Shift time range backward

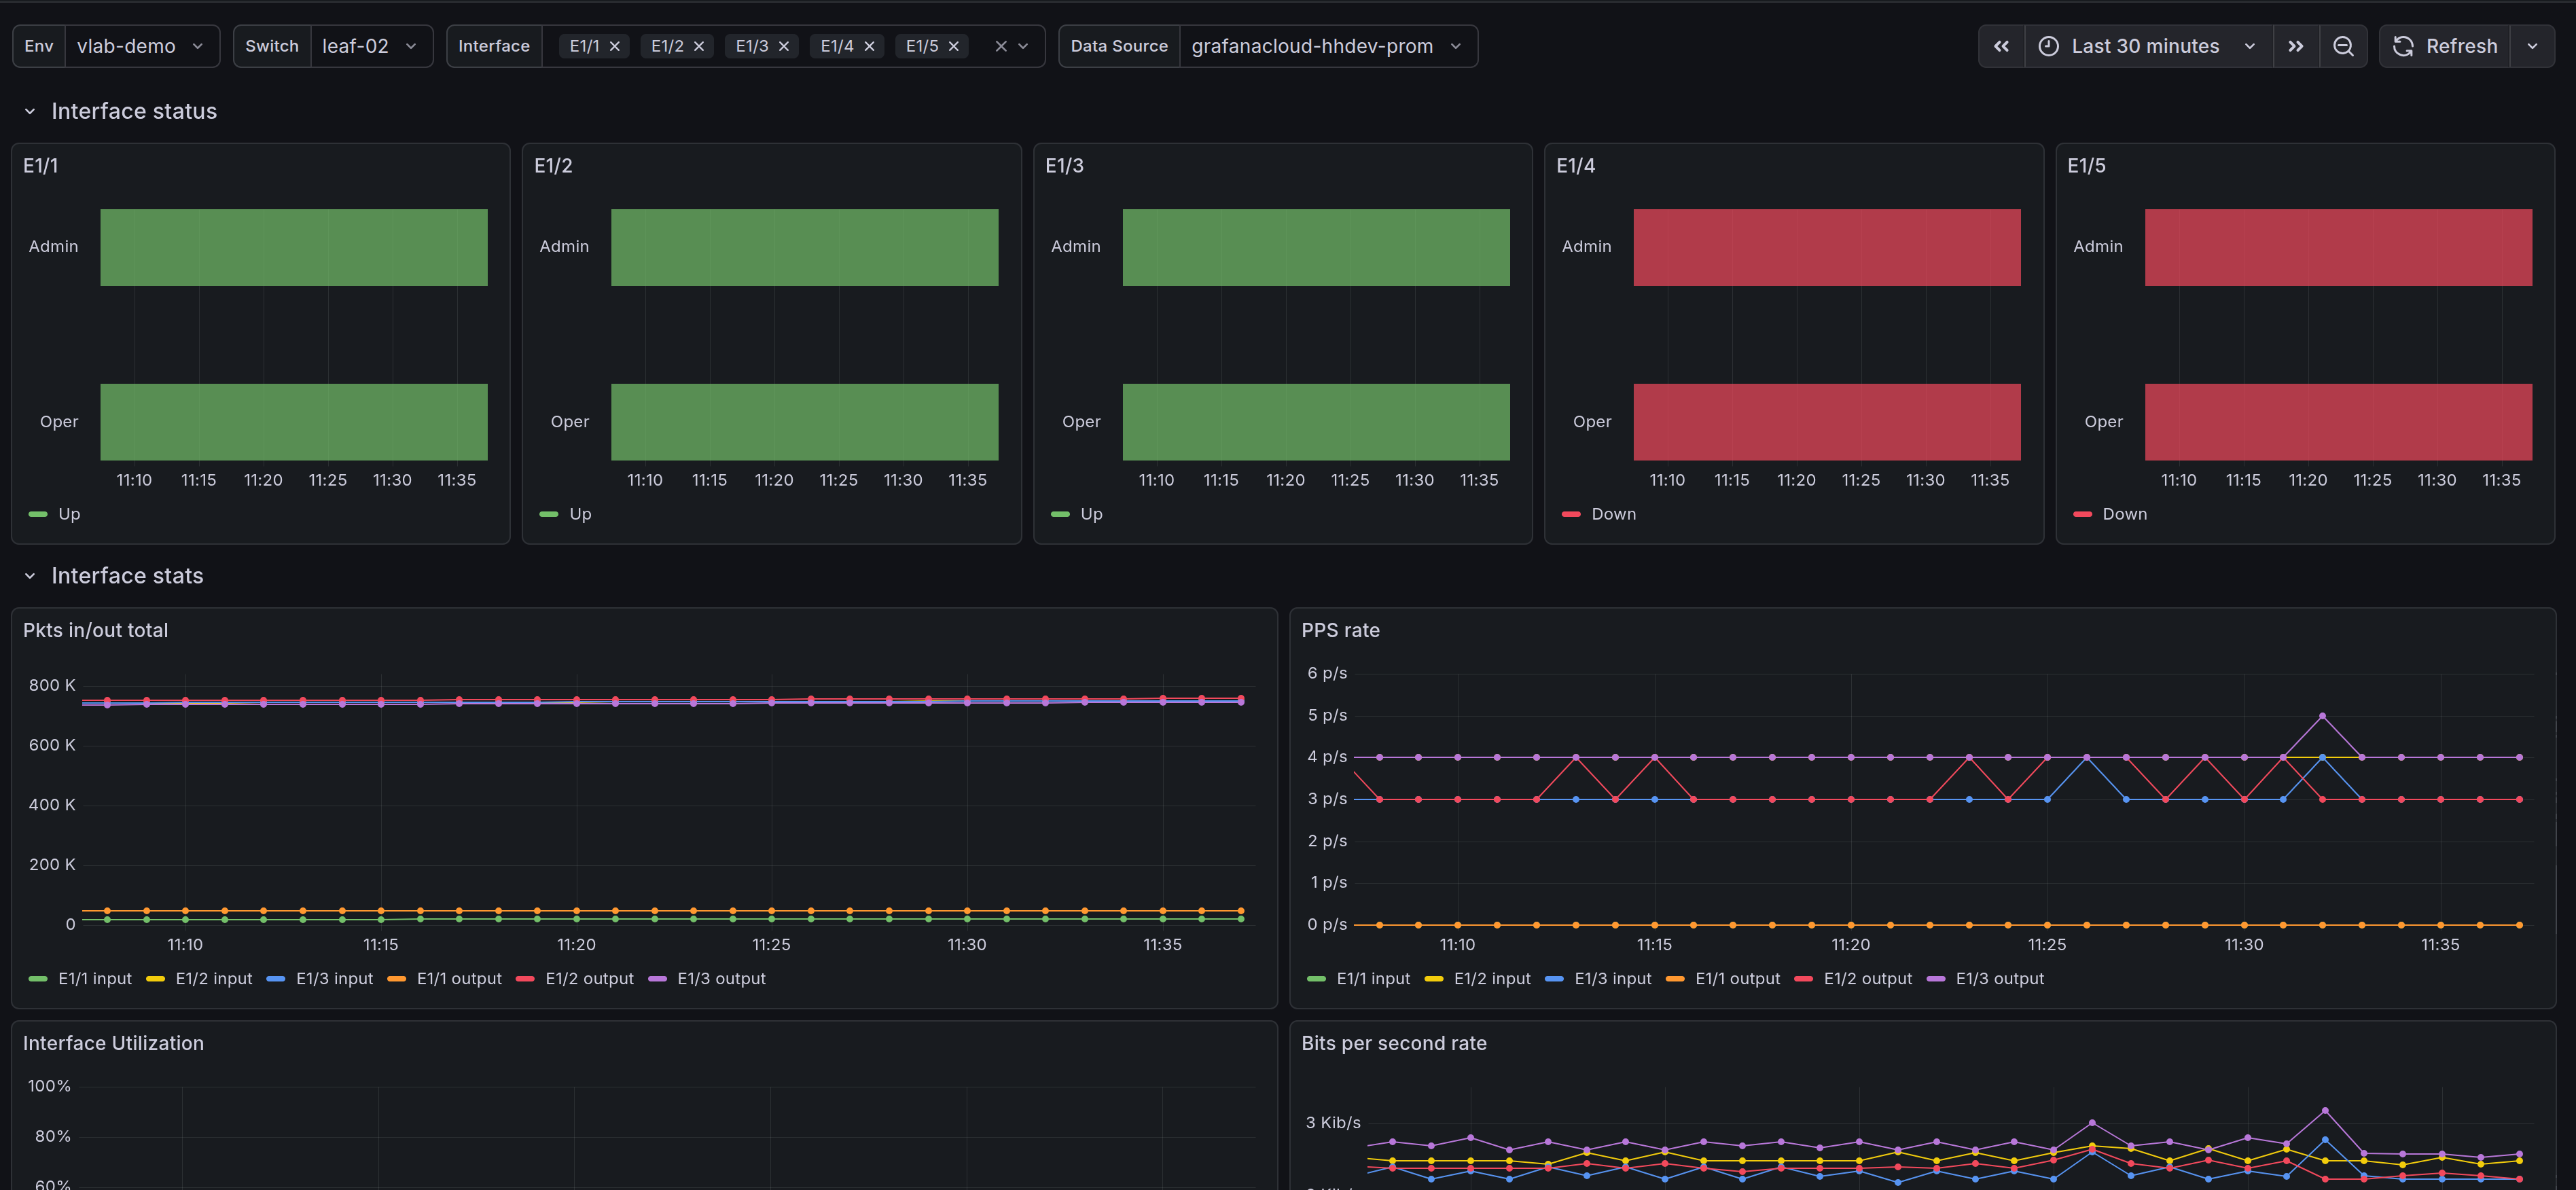pyautogui.click(x=2001, y=46)
